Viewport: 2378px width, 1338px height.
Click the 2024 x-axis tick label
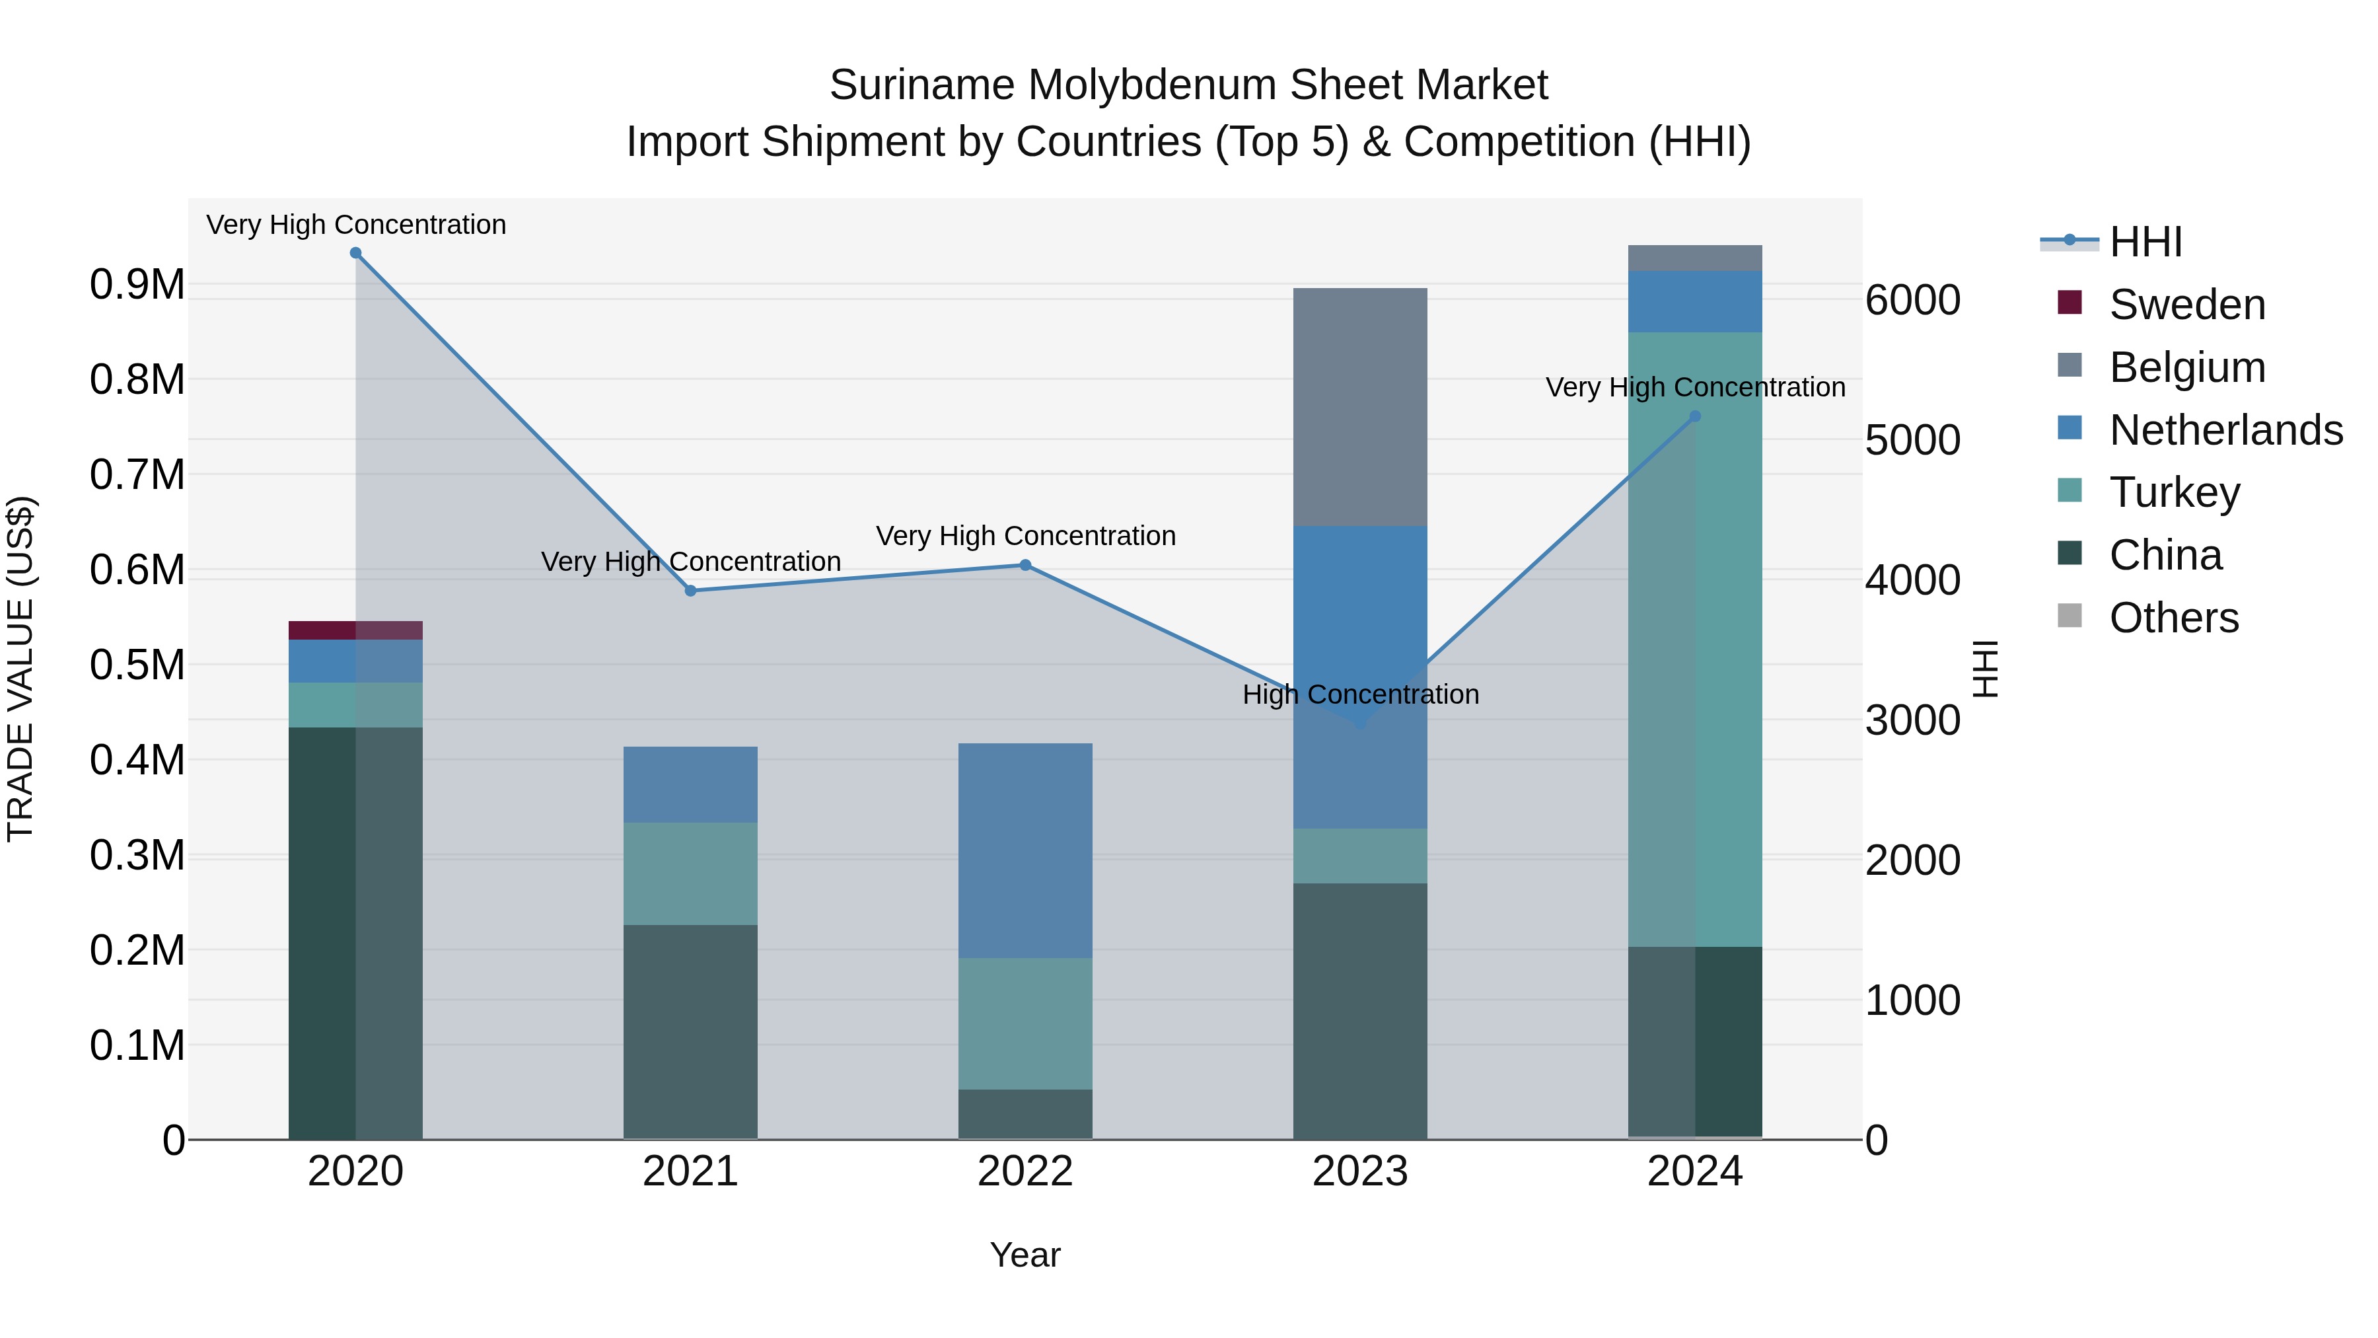pyautogui.click(x=1695, y=1171)
